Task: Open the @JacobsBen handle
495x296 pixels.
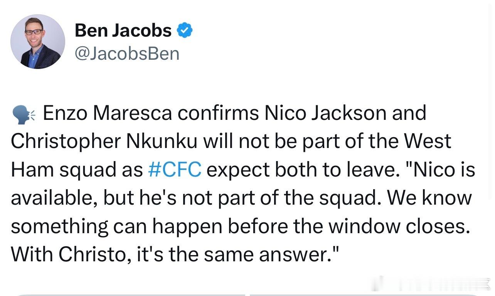Action: coord(127,54)
